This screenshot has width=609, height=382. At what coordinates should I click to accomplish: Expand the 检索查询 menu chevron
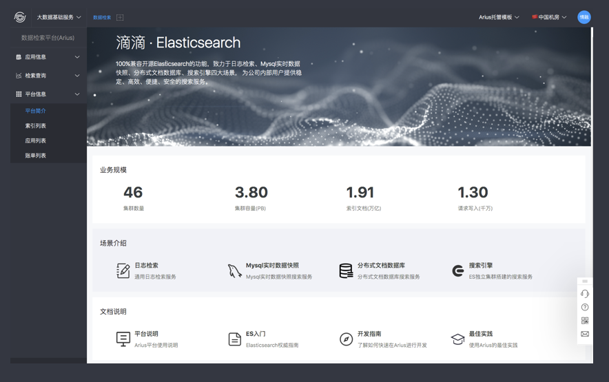77,76
